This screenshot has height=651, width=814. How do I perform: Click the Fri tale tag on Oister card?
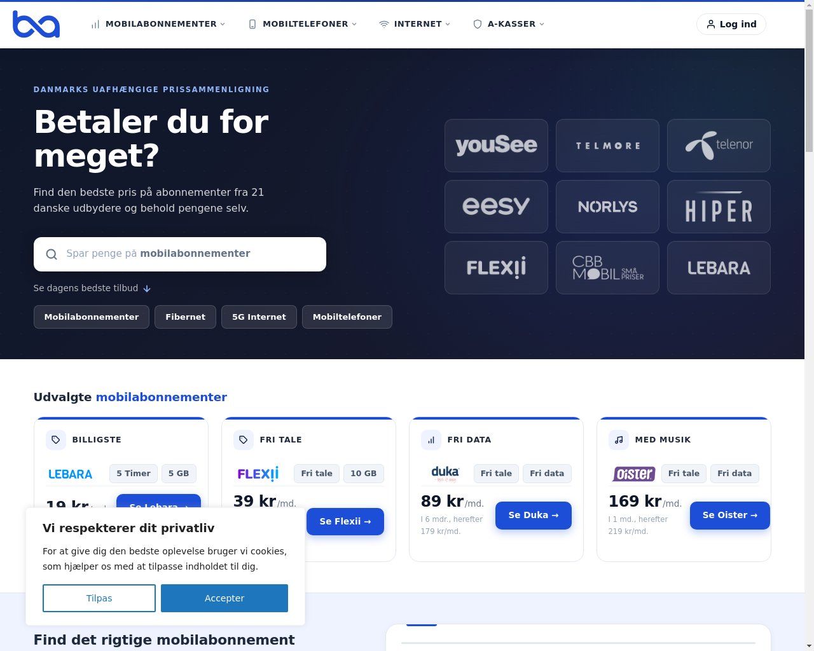(684, 474)
